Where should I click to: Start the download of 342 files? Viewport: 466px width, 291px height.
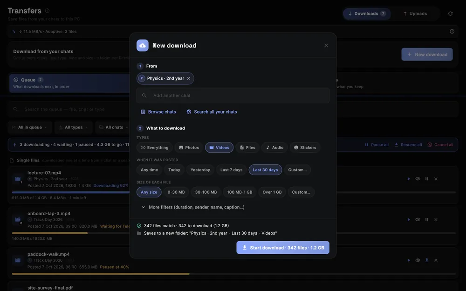283,248
